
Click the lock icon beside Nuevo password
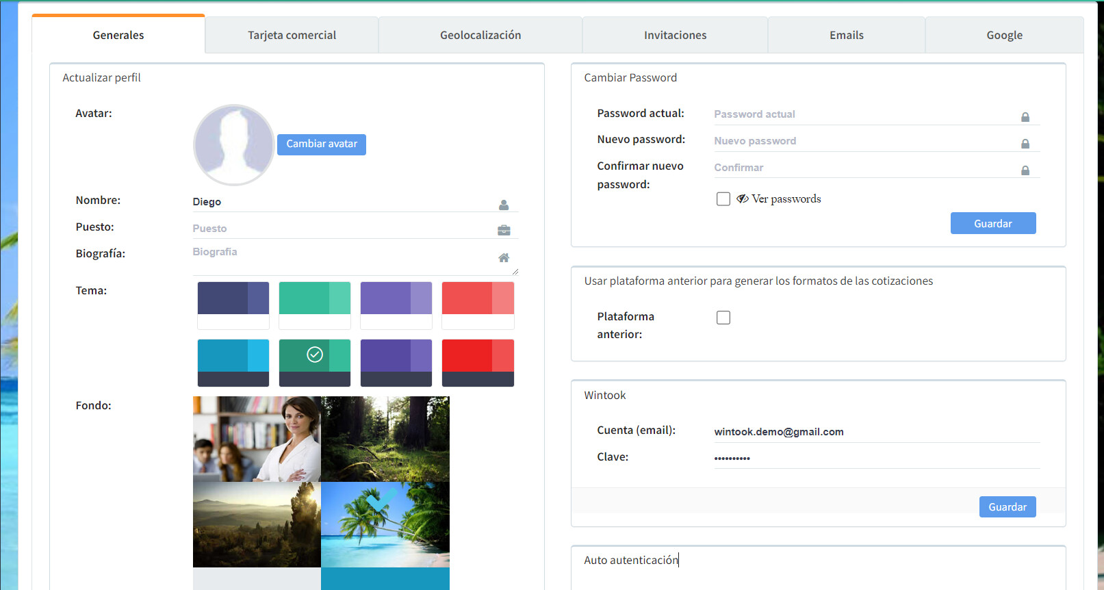[1025, 144]
